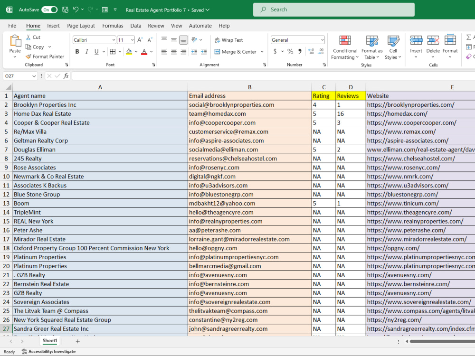Screen dimensions: 475x356
Task: Click the Delete cells icon
Action: click(x=433, y=40)
